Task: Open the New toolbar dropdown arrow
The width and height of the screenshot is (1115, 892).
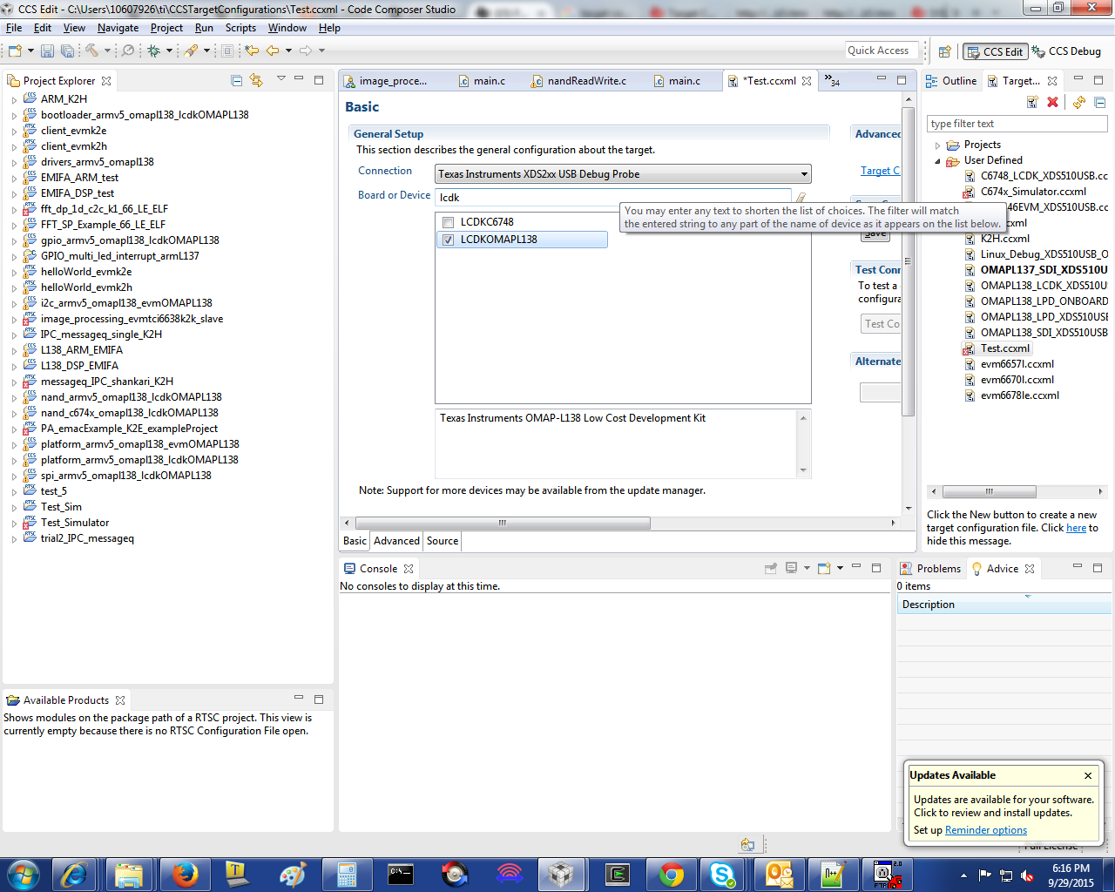Action: (x=30, y=51)
